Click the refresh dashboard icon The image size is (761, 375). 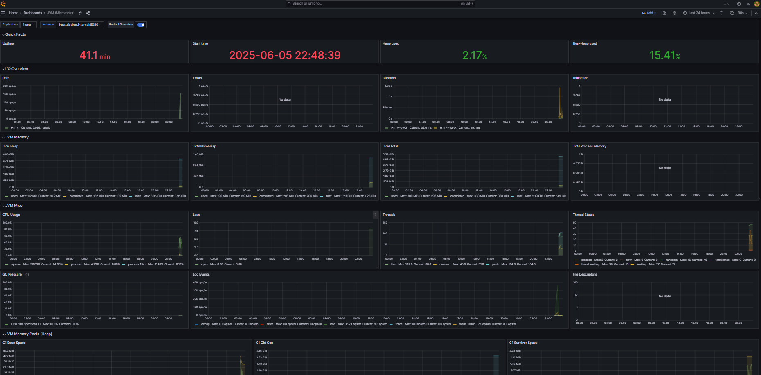732,13
